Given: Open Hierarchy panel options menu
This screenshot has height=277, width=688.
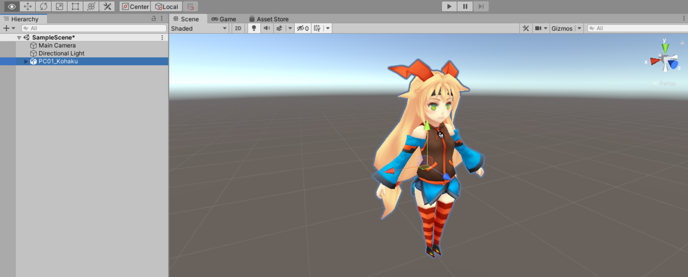Looking at the screenshot, I should click(x=162, y=19).
